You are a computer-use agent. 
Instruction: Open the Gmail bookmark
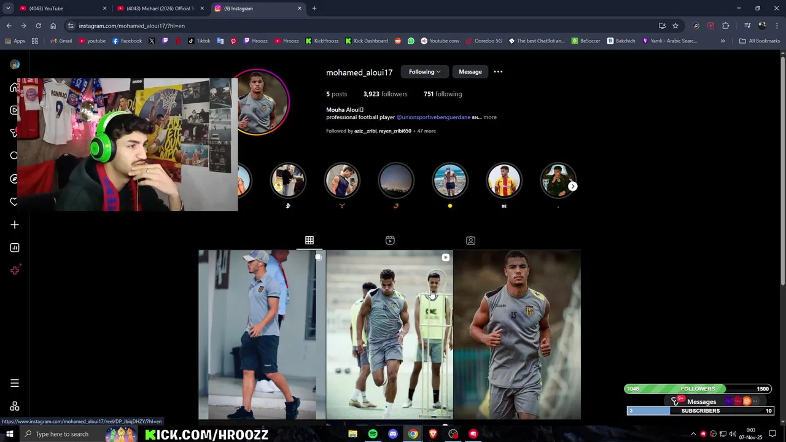[61, 41]
